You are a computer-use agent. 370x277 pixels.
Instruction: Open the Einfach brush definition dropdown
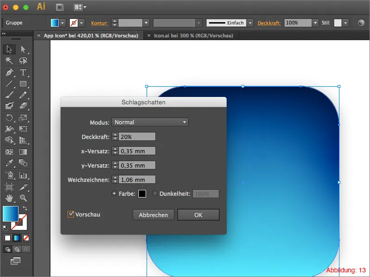[x=250, y=23]
